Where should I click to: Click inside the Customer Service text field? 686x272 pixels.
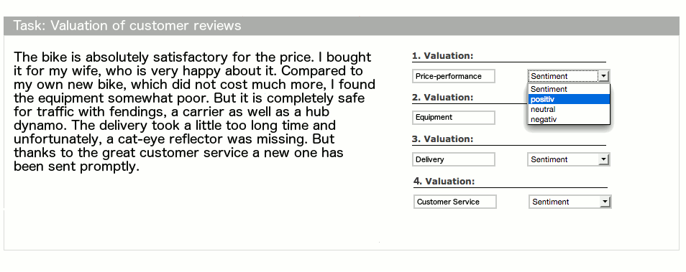454,202
